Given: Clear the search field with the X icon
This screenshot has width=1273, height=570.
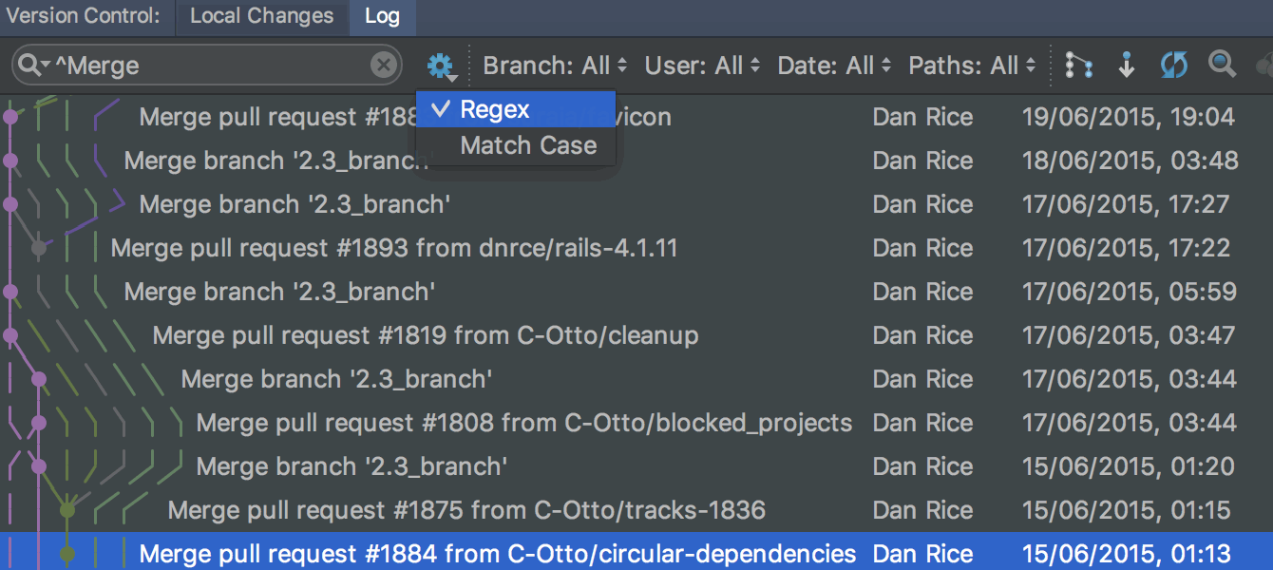Looking at the screenshot, I should click(383, 66).
